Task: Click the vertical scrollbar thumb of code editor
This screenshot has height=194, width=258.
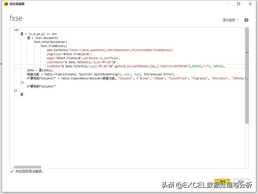Action: (247, 76)
